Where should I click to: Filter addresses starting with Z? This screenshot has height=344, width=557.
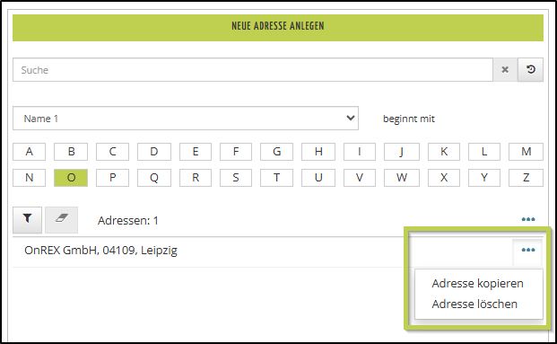[526, 178]
